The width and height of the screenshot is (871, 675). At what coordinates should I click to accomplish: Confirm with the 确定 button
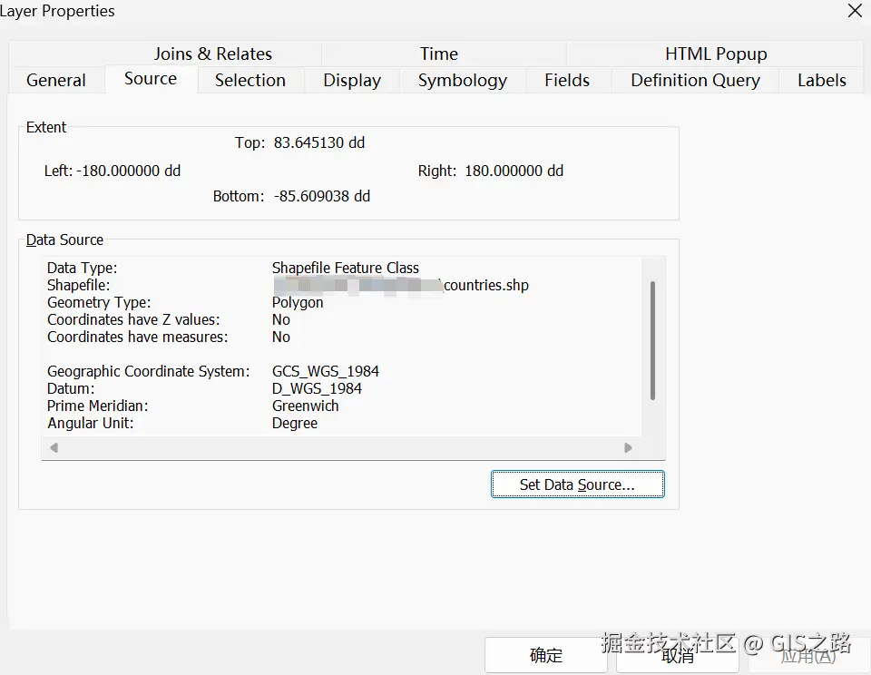[546, 655]
